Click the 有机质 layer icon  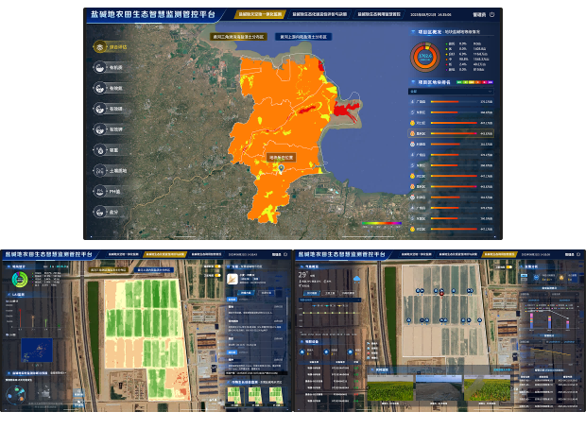click(x=100, y=68)
